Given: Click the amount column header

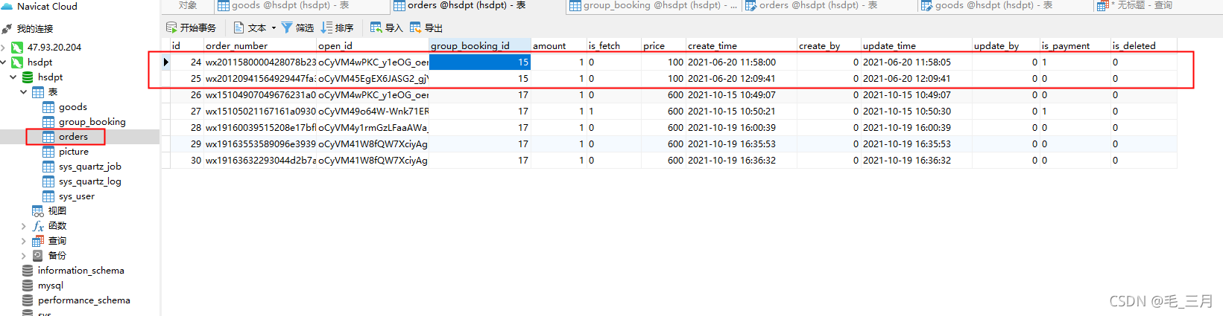Looking at the screenshot, I should 559,45.
